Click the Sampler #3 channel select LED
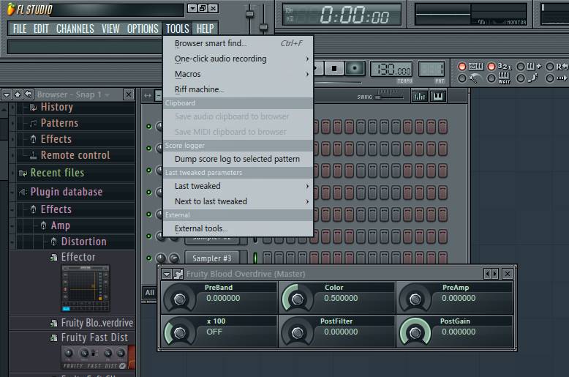This screenshot has height=377, width=569. 255,258
